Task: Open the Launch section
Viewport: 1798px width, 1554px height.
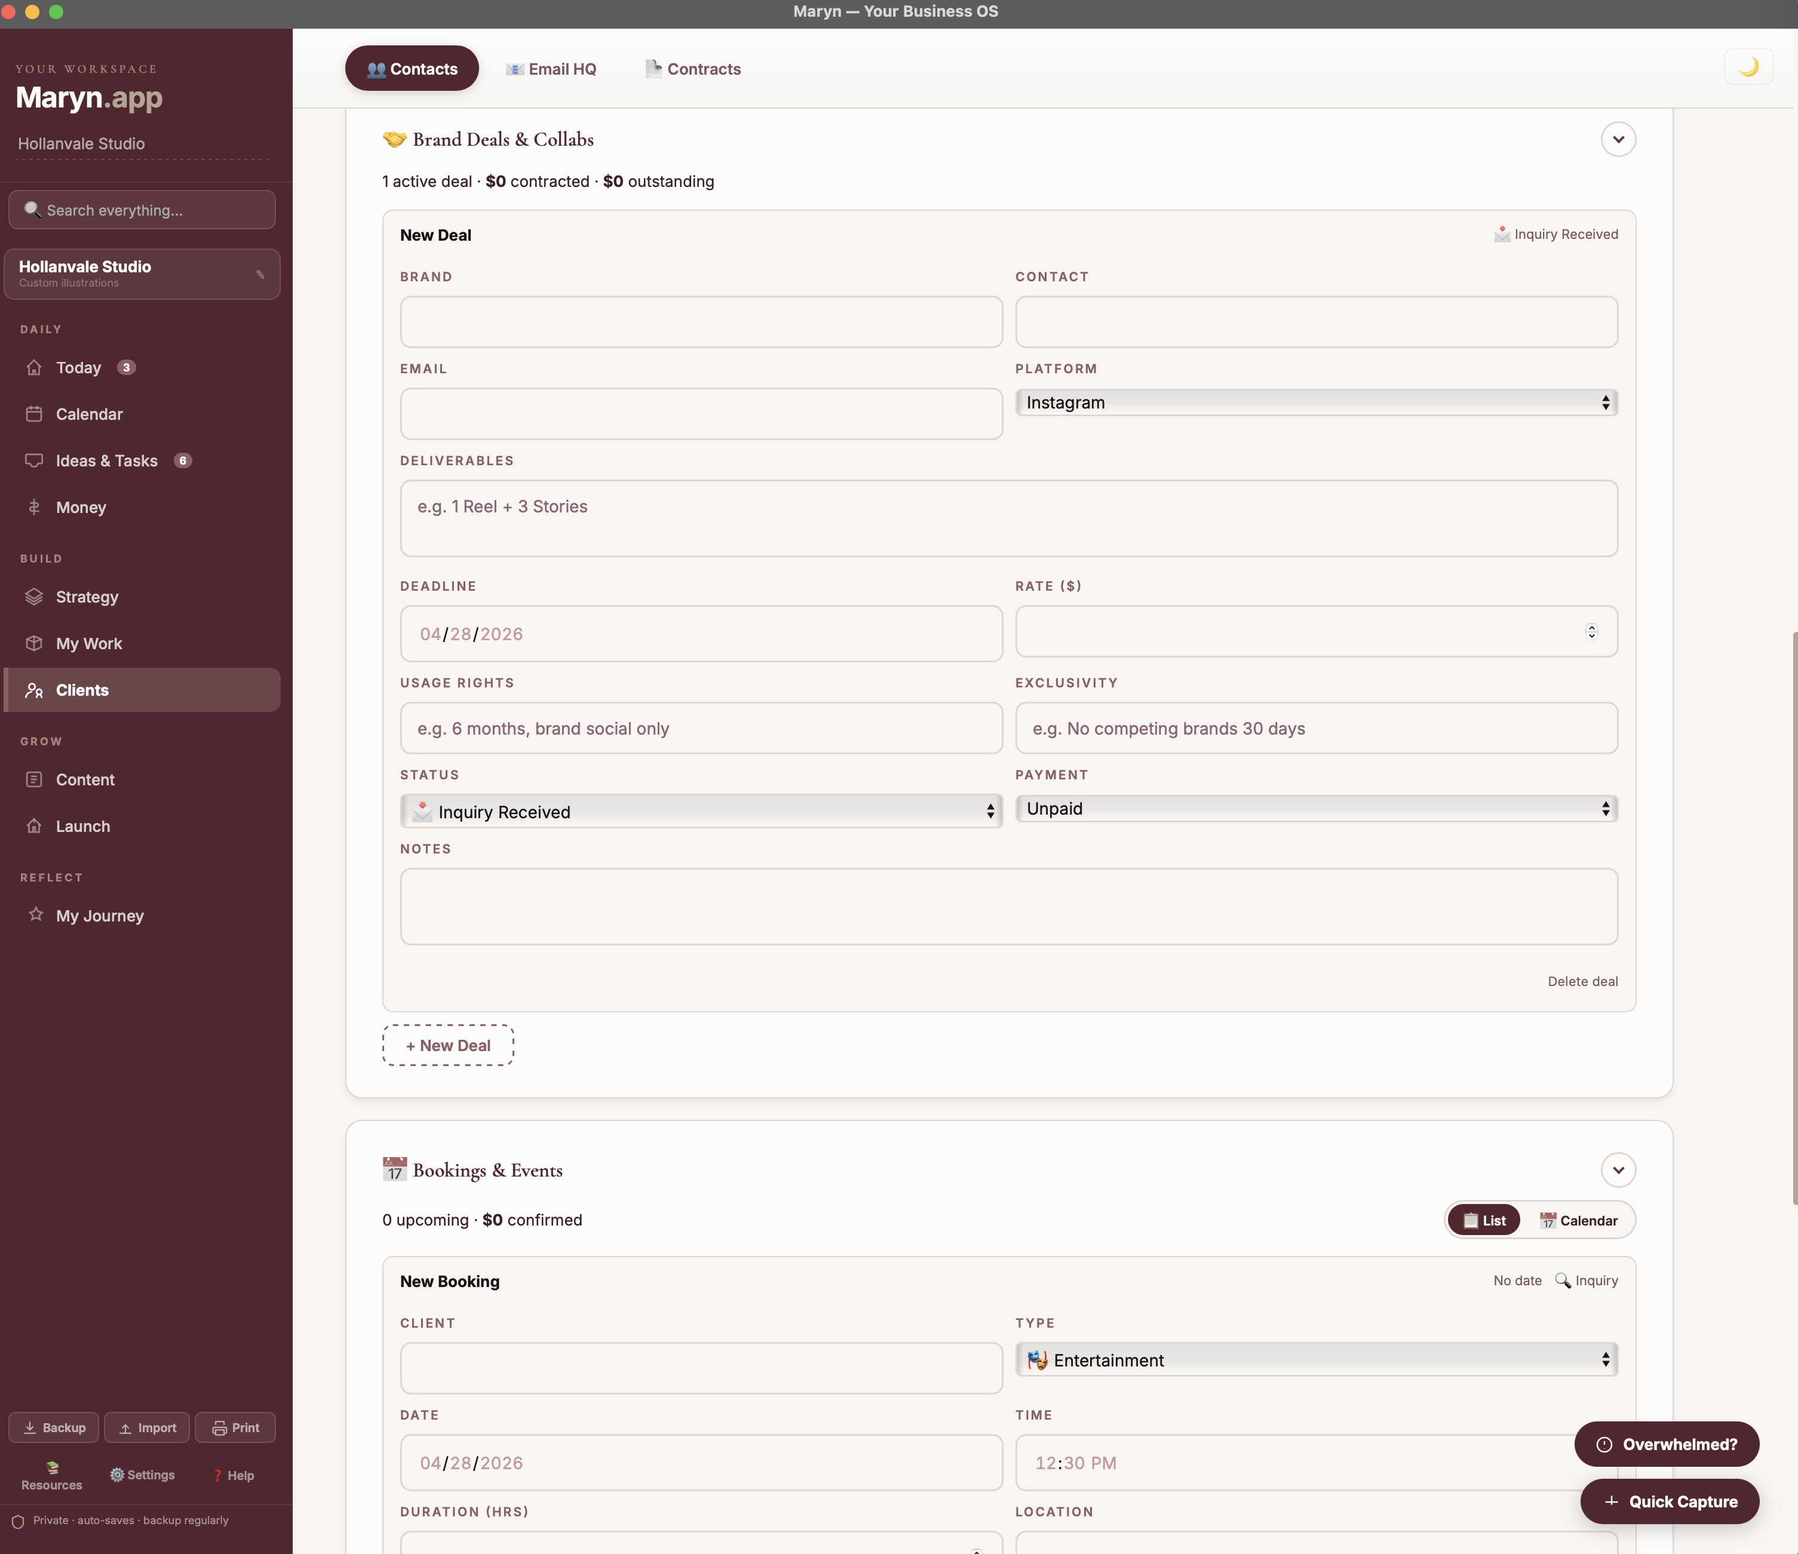Action: pos(83,826)
